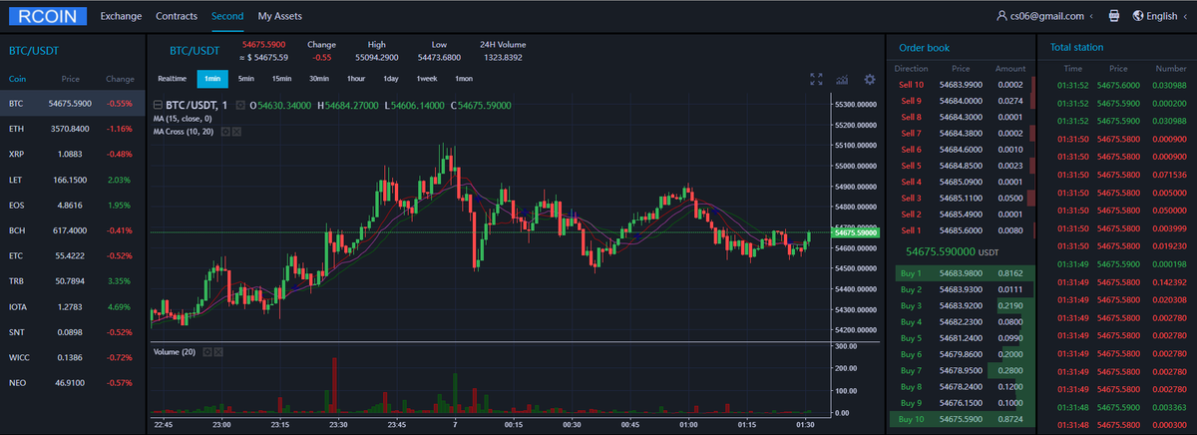1197x435 pixels.
Task: Click the Sell 5 order price 54684.8500
Action: tap(962, 166)
